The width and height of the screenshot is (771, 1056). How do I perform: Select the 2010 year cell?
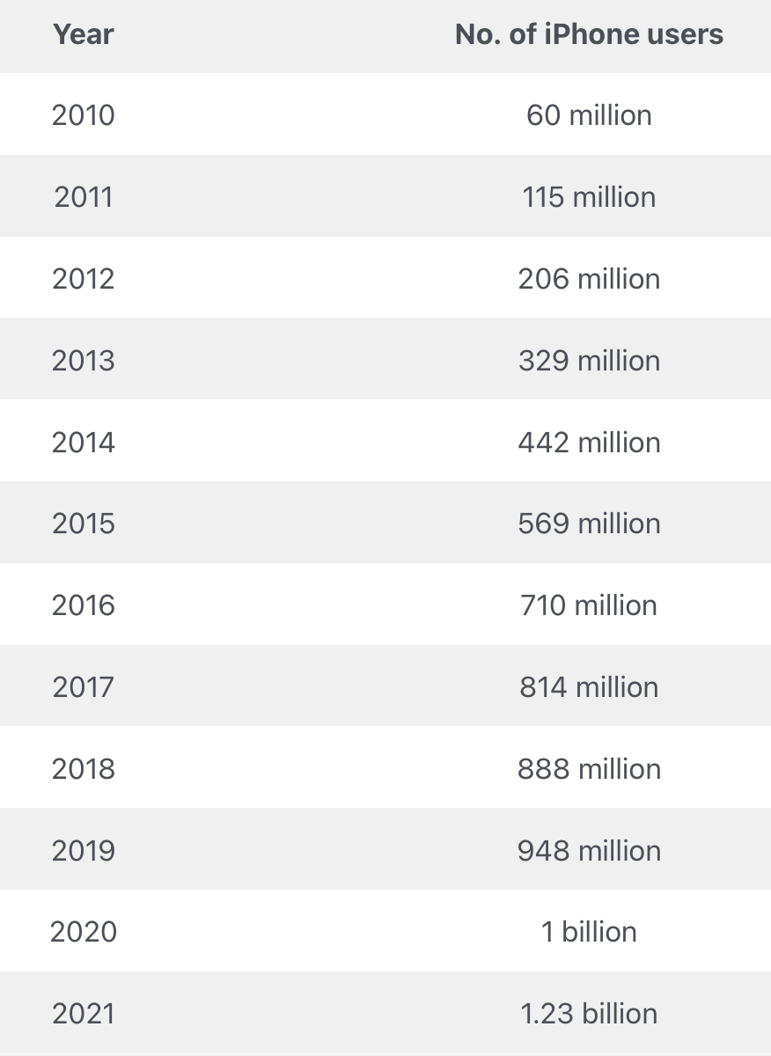click(x=84, y=115)
